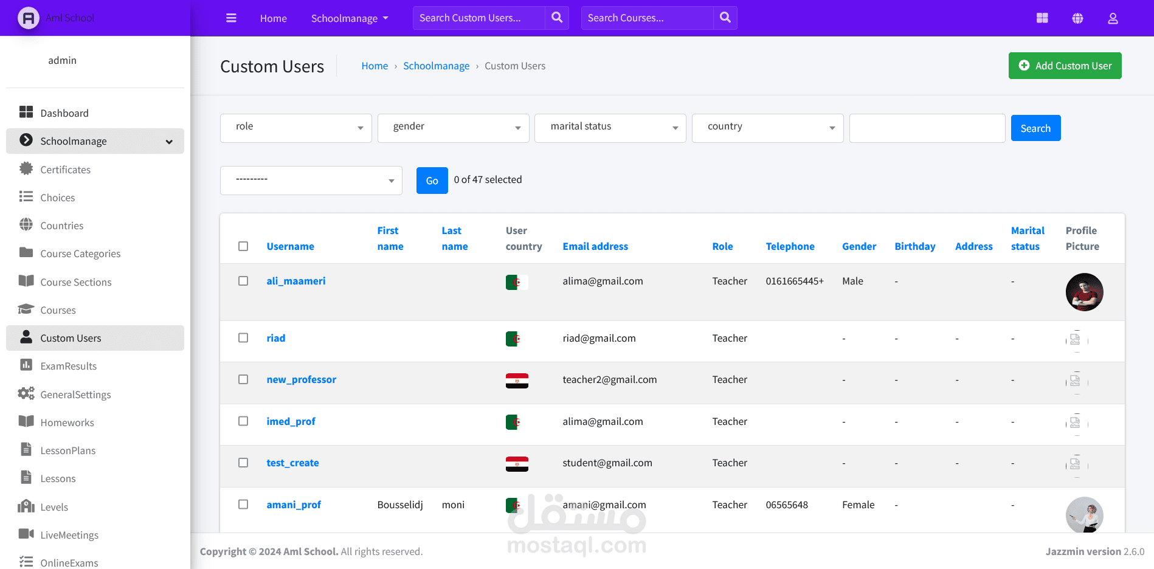Open the Schoolmanage navbar menu
This screenshot has width=1154, height=569.
350,18
